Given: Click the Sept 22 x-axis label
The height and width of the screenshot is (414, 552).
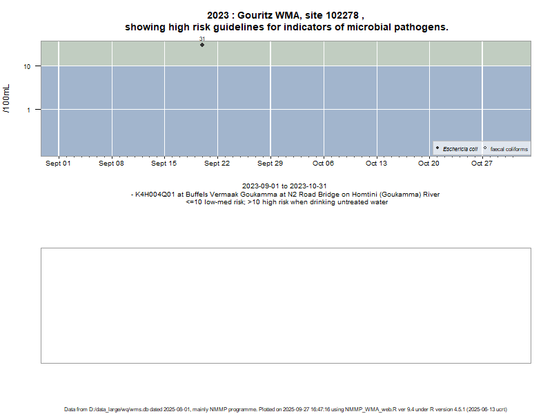Looking at the screenshot, I should (x=217, y=164).
